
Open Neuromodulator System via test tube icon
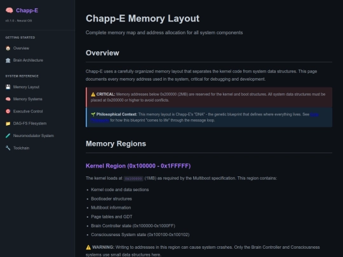coord(8,136)
